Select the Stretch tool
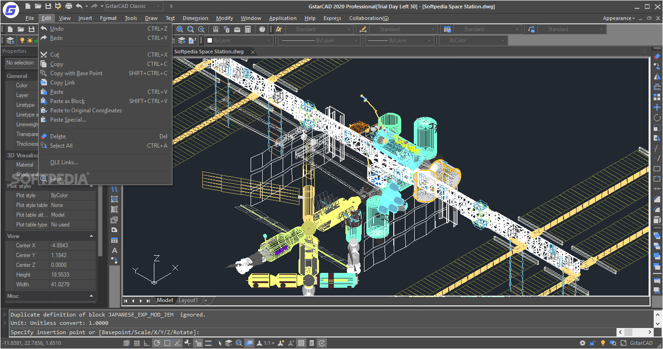The height and width of the screenshot is (349, 663). pos(657,138)
